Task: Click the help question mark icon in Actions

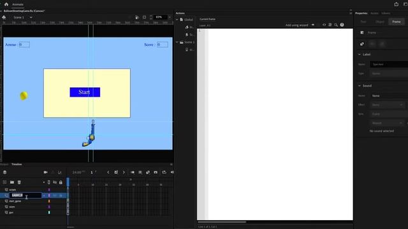Action: (x=342, y=25)
